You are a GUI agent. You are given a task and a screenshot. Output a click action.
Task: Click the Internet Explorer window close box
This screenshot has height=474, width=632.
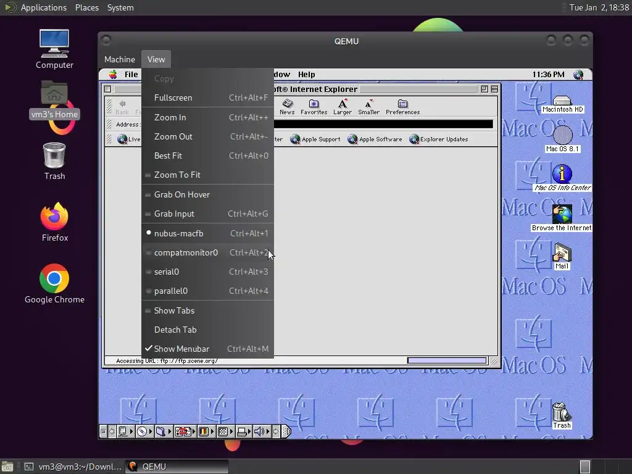[x=107, y=89]
